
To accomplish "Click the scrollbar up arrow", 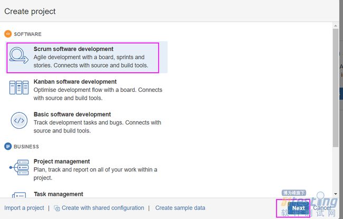I will click(x=336, y=26).
